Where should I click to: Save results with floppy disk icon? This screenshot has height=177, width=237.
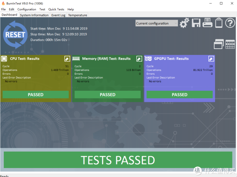pyautogui.click(x=196, y=23)
